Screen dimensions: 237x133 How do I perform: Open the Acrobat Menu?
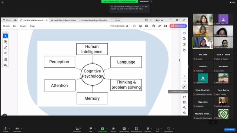coord(7,20)
